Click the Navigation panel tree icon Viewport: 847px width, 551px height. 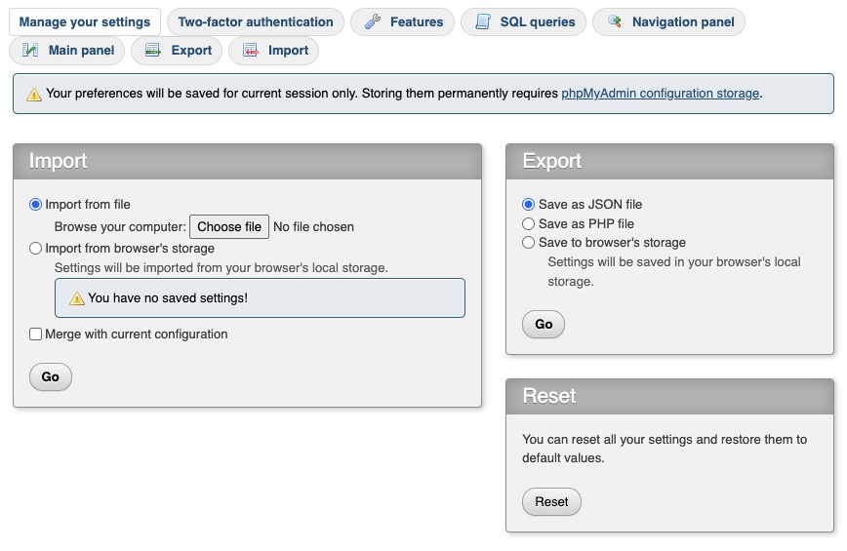614,21
